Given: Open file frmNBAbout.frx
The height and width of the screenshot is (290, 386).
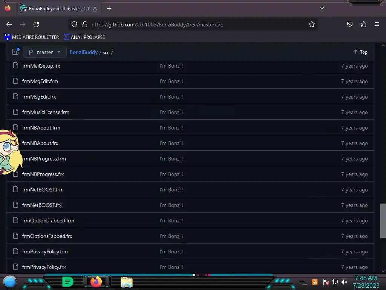Looking at the screenshot, I should coord(40,143).
